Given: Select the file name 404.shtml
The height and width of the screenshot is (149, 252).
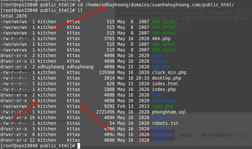Looking at the screenshot, I should 164,44.
